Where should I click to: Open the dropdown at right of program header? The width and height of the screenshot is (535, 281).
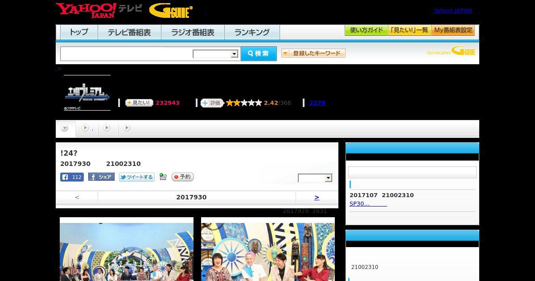point(315,178)
